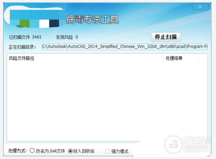The width and height of the screenshot is (216, 159).
Task: Close the virus removal tool window
Action: tap(200, 6)
